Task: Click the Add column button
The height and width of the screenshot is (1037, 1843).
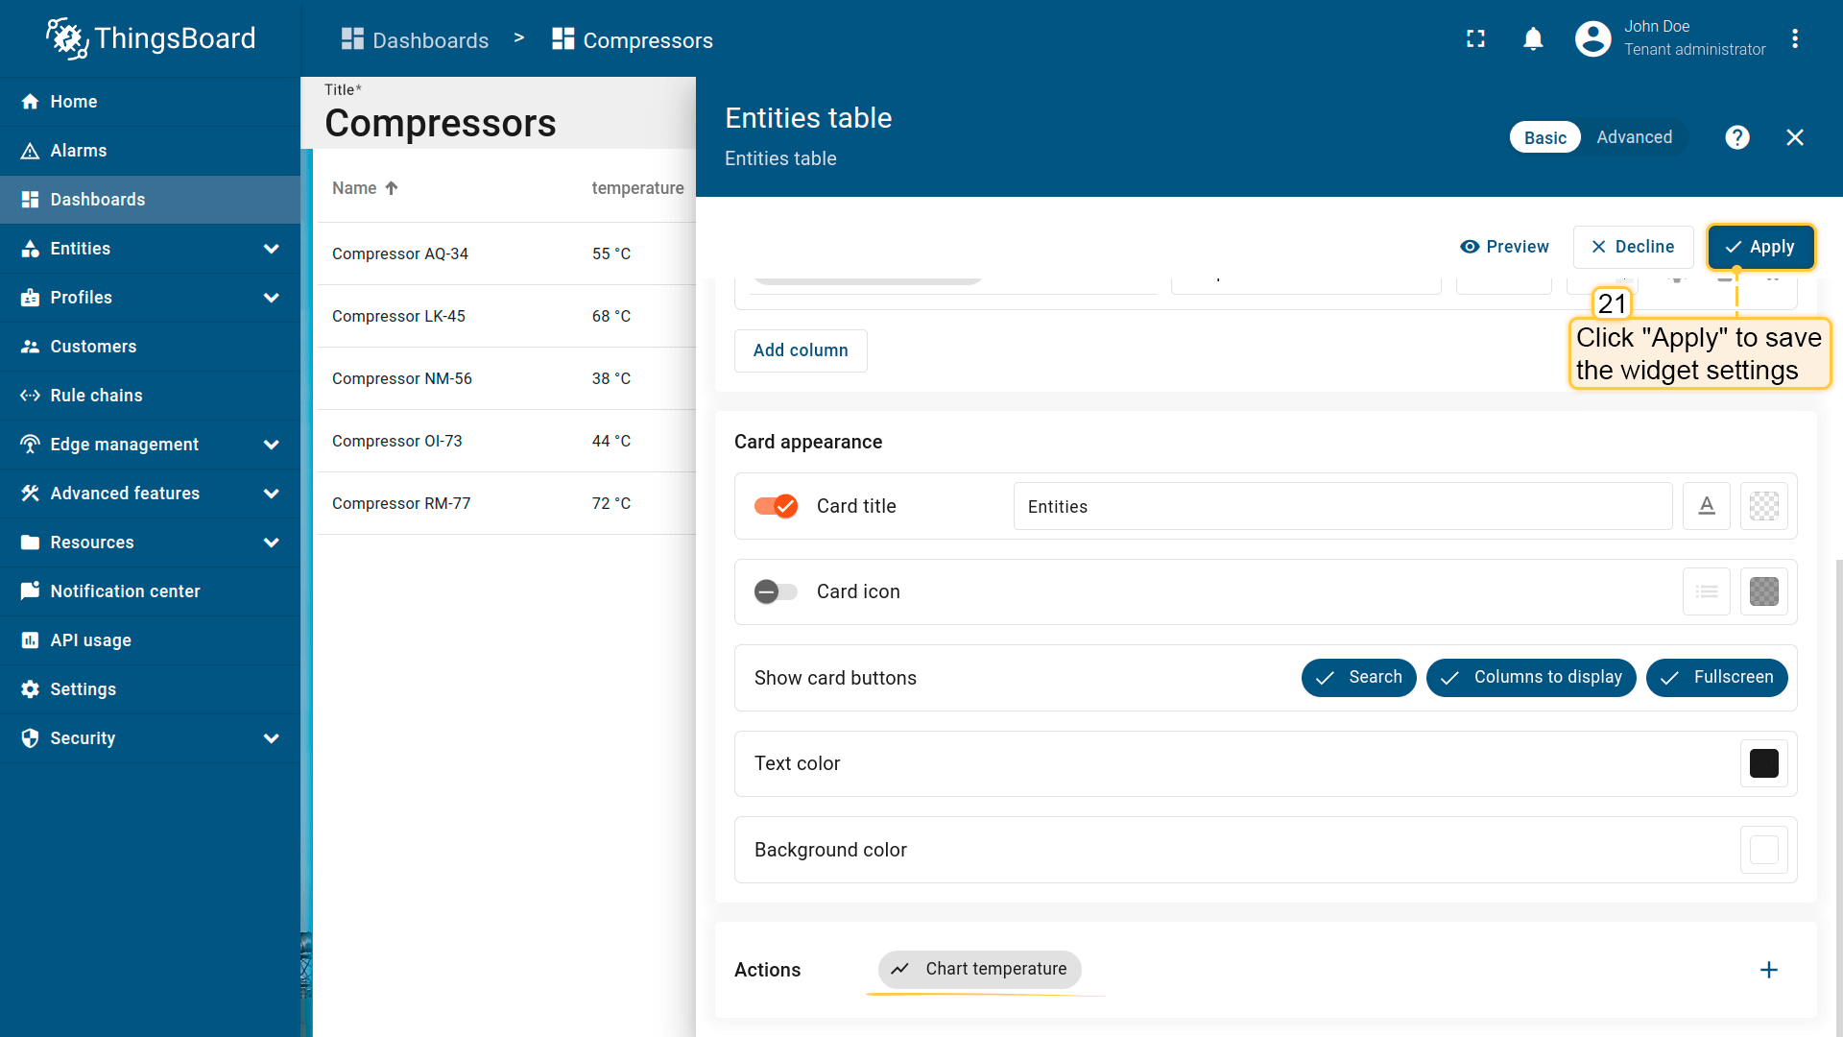Action: [x=801, y=350]
